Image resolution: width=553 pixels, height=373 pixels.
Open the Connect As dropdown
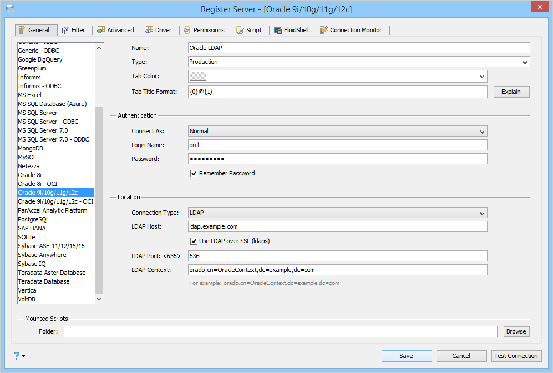(x=338, y=132)
